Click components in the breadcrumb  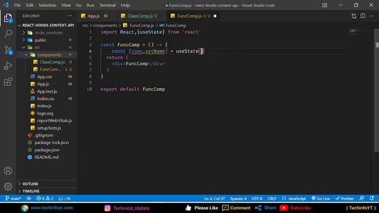(105, 25)
